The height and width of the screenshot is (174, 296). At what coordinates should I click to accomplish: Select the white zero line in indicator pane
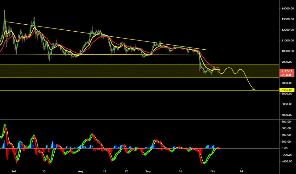tap(139, 148)
